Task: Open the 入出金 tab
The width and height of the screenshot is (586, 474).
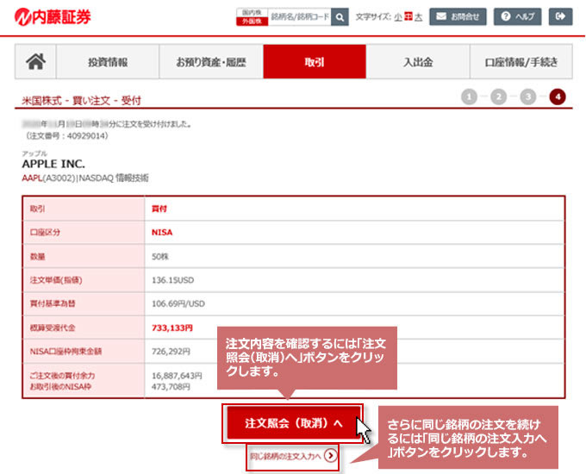Action: [418, 62]
